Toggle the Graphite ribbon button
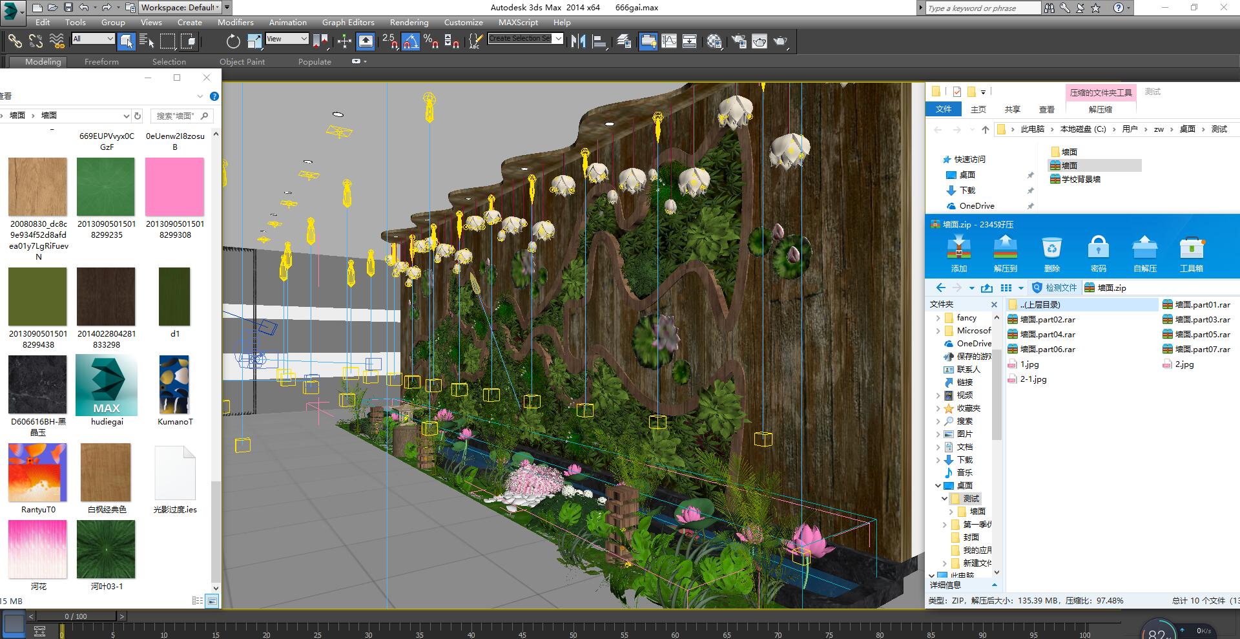The width and height of the screenshot is (1240, 639). click(x=648, y=41)
